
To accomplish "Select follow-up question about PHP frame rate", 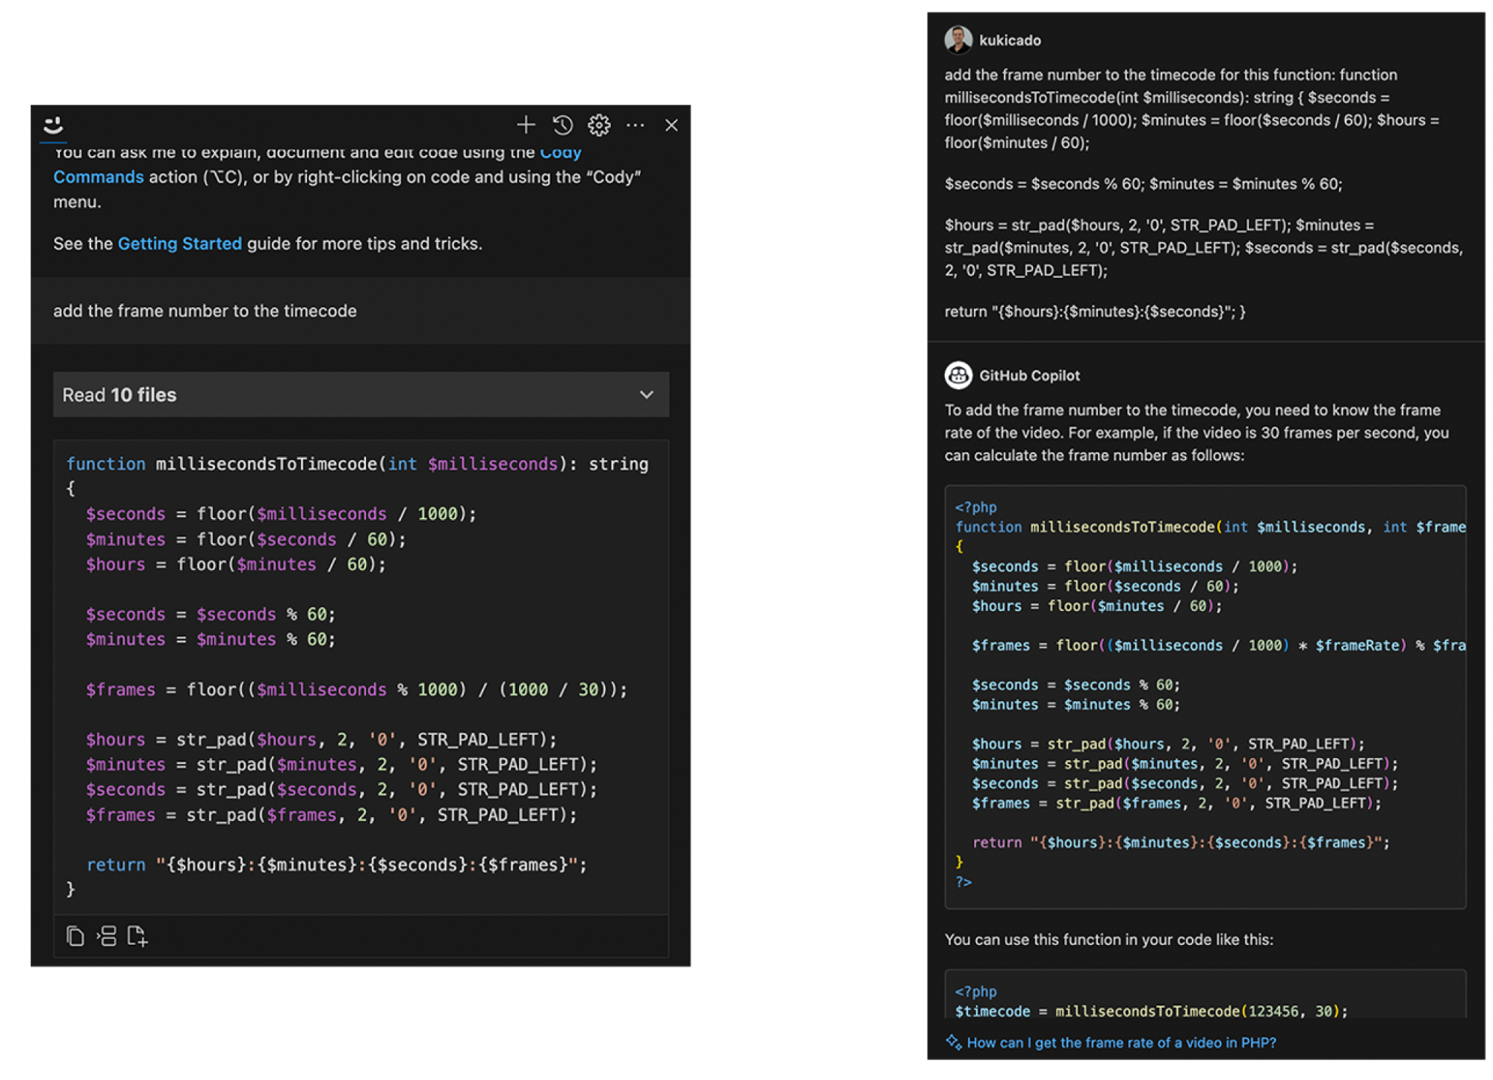I will (1121, 1042).
